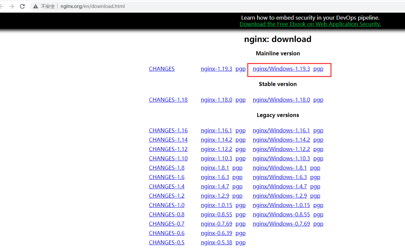Open pgp signature next to nginx-0.6.39
The image size is (405, 250).
[240, 233]
